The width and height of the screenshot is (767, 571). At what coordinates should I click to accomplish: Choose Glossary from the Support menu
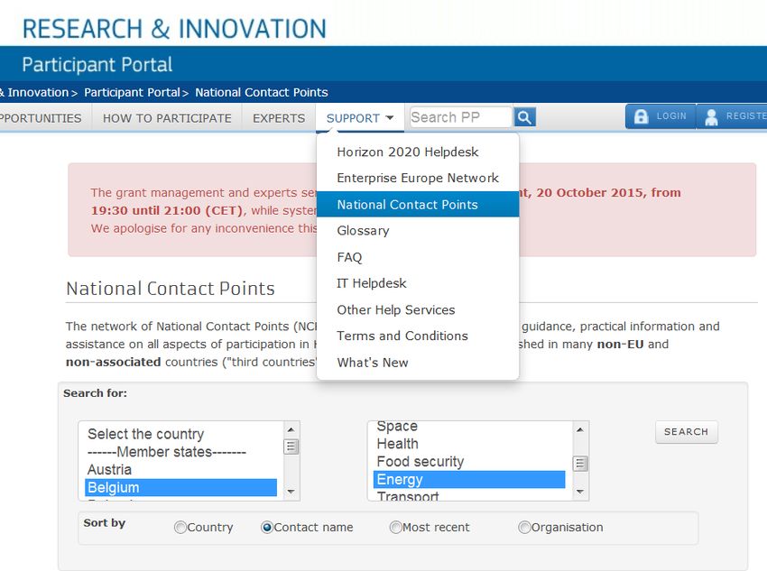(363, 231)
